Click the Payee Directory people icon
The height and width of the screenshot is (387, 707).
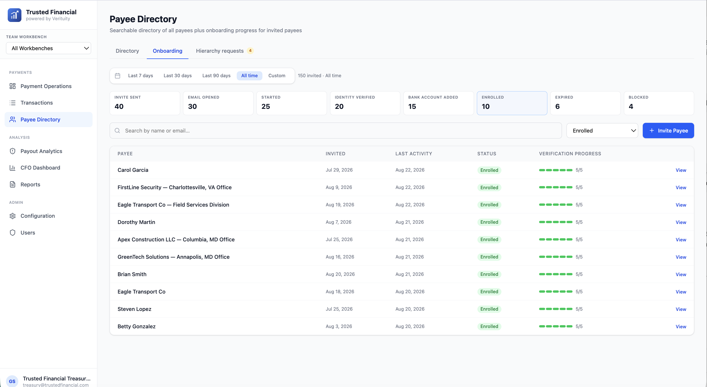pos(13,119)
